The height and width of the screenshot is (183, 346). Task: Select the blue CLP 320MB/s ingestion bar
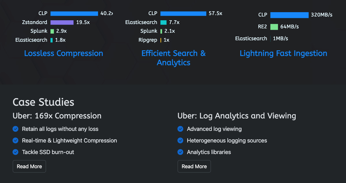289,15
